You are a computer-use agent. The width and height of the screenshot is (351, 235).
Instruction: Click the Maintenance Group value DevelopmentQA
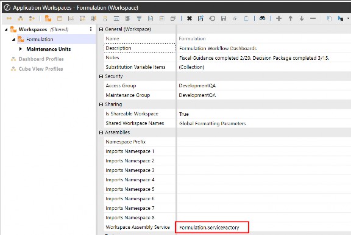pos(264,95)
